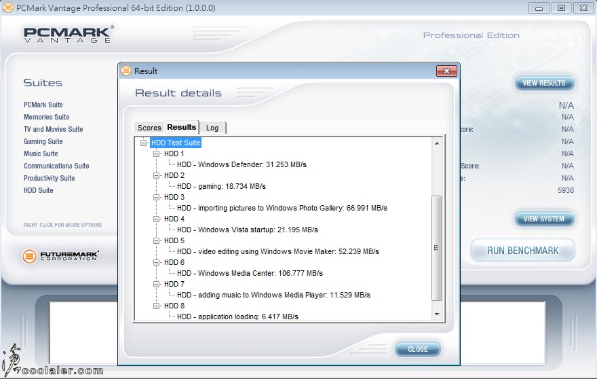Screen dimensions: 597x379
Task: Click the results tree scrollbar down arrow
Action: 437,314
